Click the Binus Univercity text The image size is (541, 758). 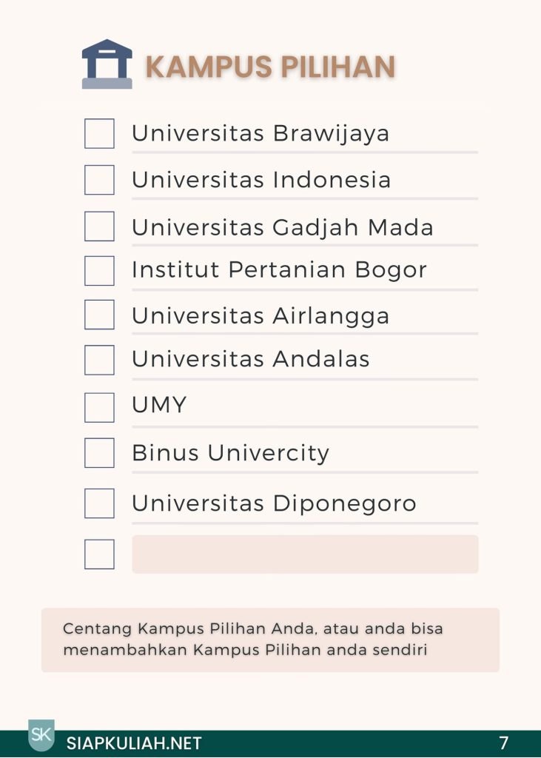(x=230, y=453)
